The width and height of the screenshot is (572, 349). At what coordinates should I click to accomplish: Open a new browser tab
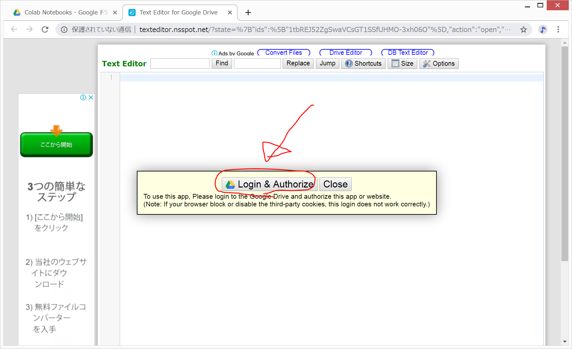pos(248,12)
